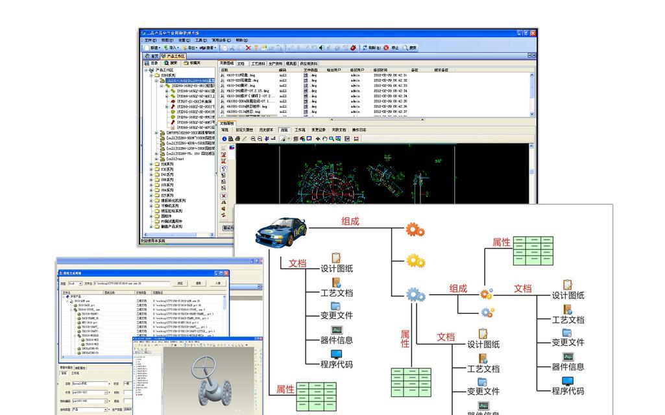Click the orange question mark help icon

point(256,47)
